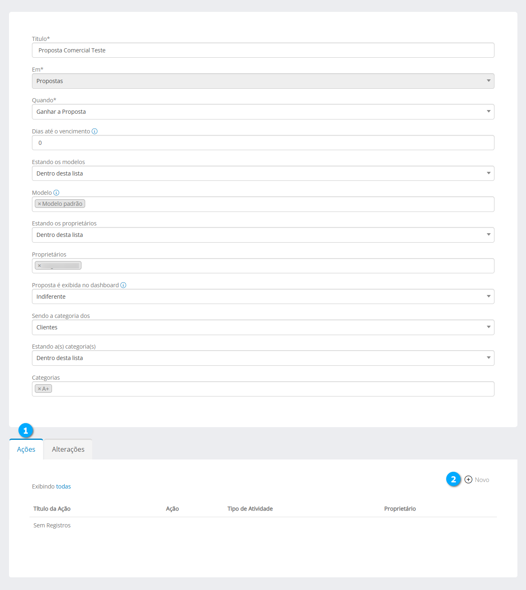Open Estando a(s) categoria(s) dropdown
The image size is (526, 590).
coord(263,358)
